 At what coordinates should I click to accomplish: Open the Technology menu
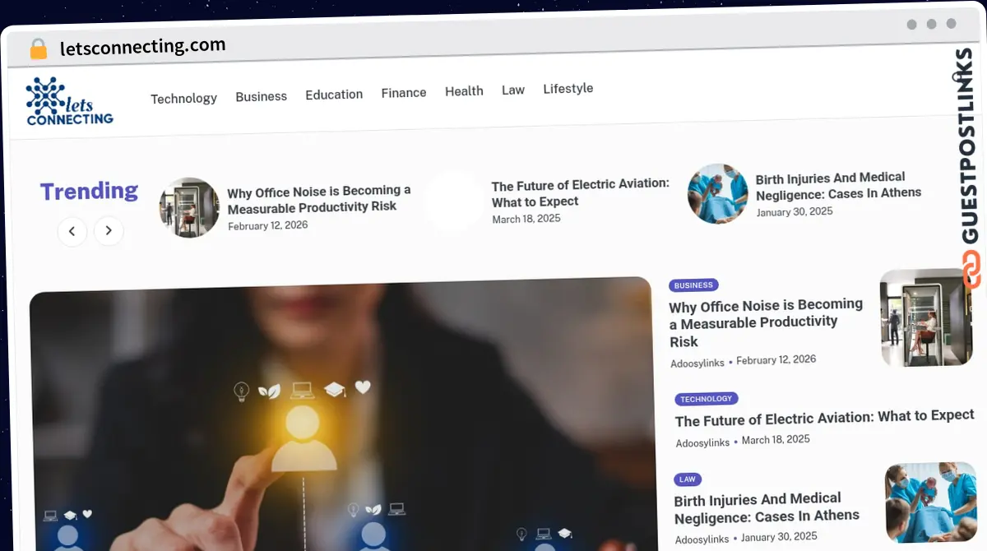point(183,98)
